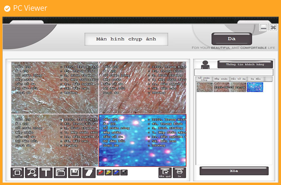Click the customer silhouette icon
Viewport: 281px width, 185px height.
(x=205, y=65)
